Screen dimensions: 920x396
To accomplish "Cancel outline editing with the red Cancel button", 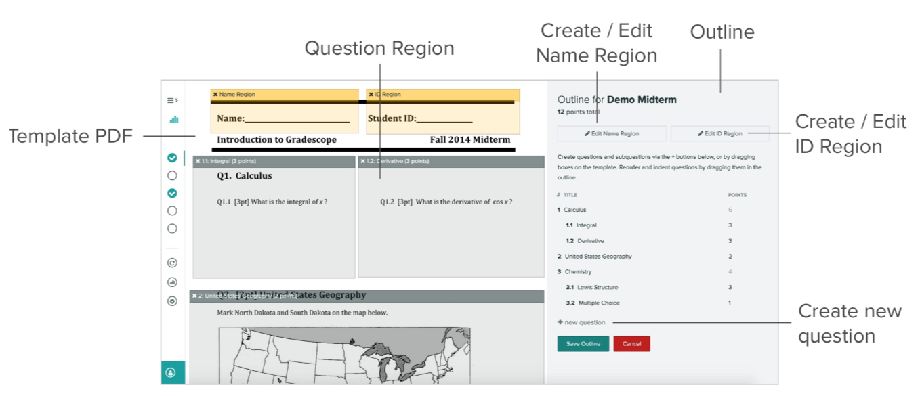I will coord(631,344).
